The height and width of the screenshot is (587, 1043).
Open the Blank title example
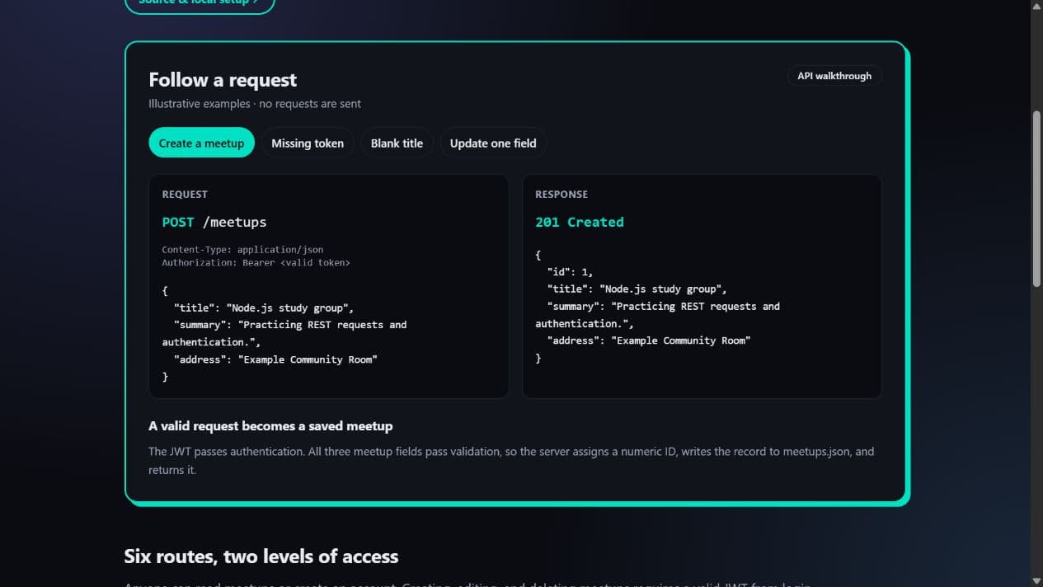(397, 143)
